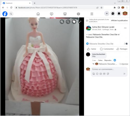The width and height of the screenshot is (130, 116).
Task: Insert avatar sticker in comment
Action: (94, 74)
